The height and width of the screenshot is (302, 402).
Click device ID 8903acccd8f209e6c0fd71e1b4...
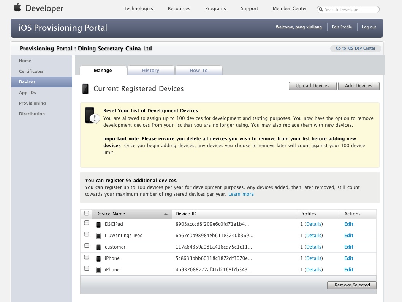click(212, 224)
